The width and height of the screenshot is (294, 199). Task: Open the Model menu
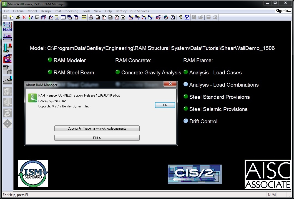coord(32,11)
